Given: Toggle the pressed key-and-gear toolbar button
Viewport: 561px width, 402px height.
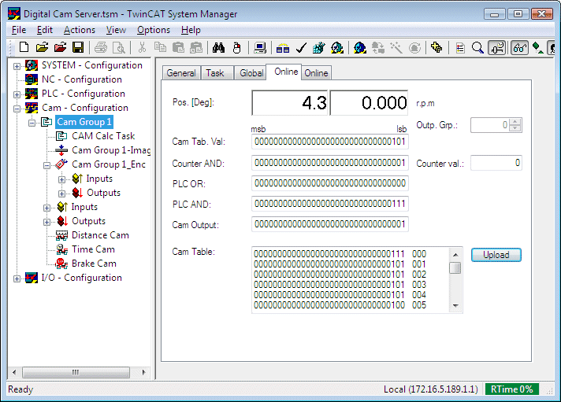Looking at the screenshot, I should 497,47.
